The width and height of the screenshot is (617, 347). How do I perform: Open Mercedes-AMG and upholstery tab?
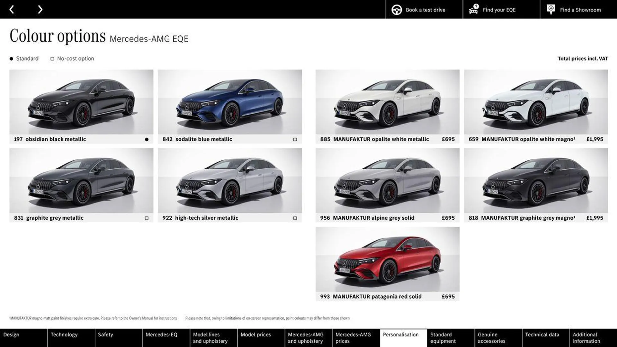pyautogui.click(x=308, y=338)
